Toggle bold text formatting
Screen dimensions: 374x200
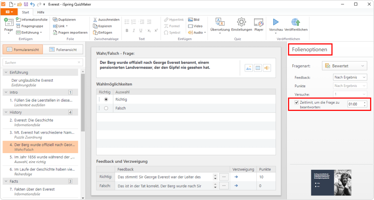click(x=127, y=31)
